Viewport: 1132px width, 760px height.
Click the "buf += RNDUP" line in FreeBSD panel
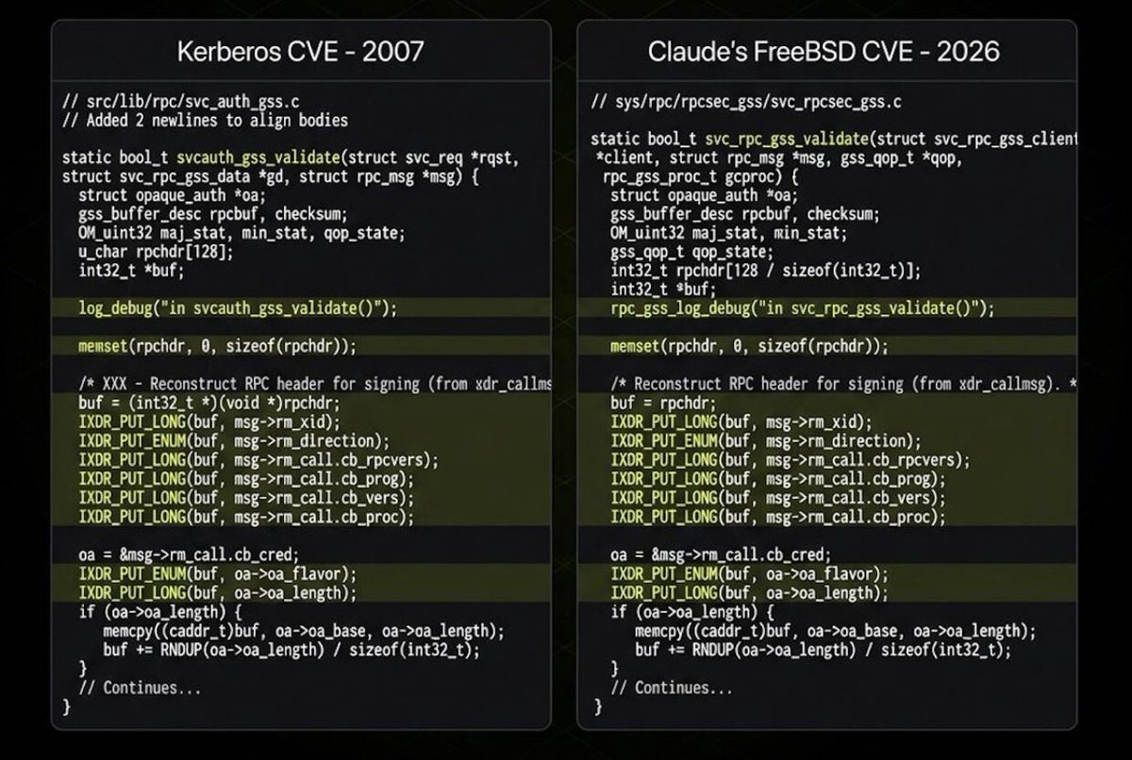click(x=824, y=650)
